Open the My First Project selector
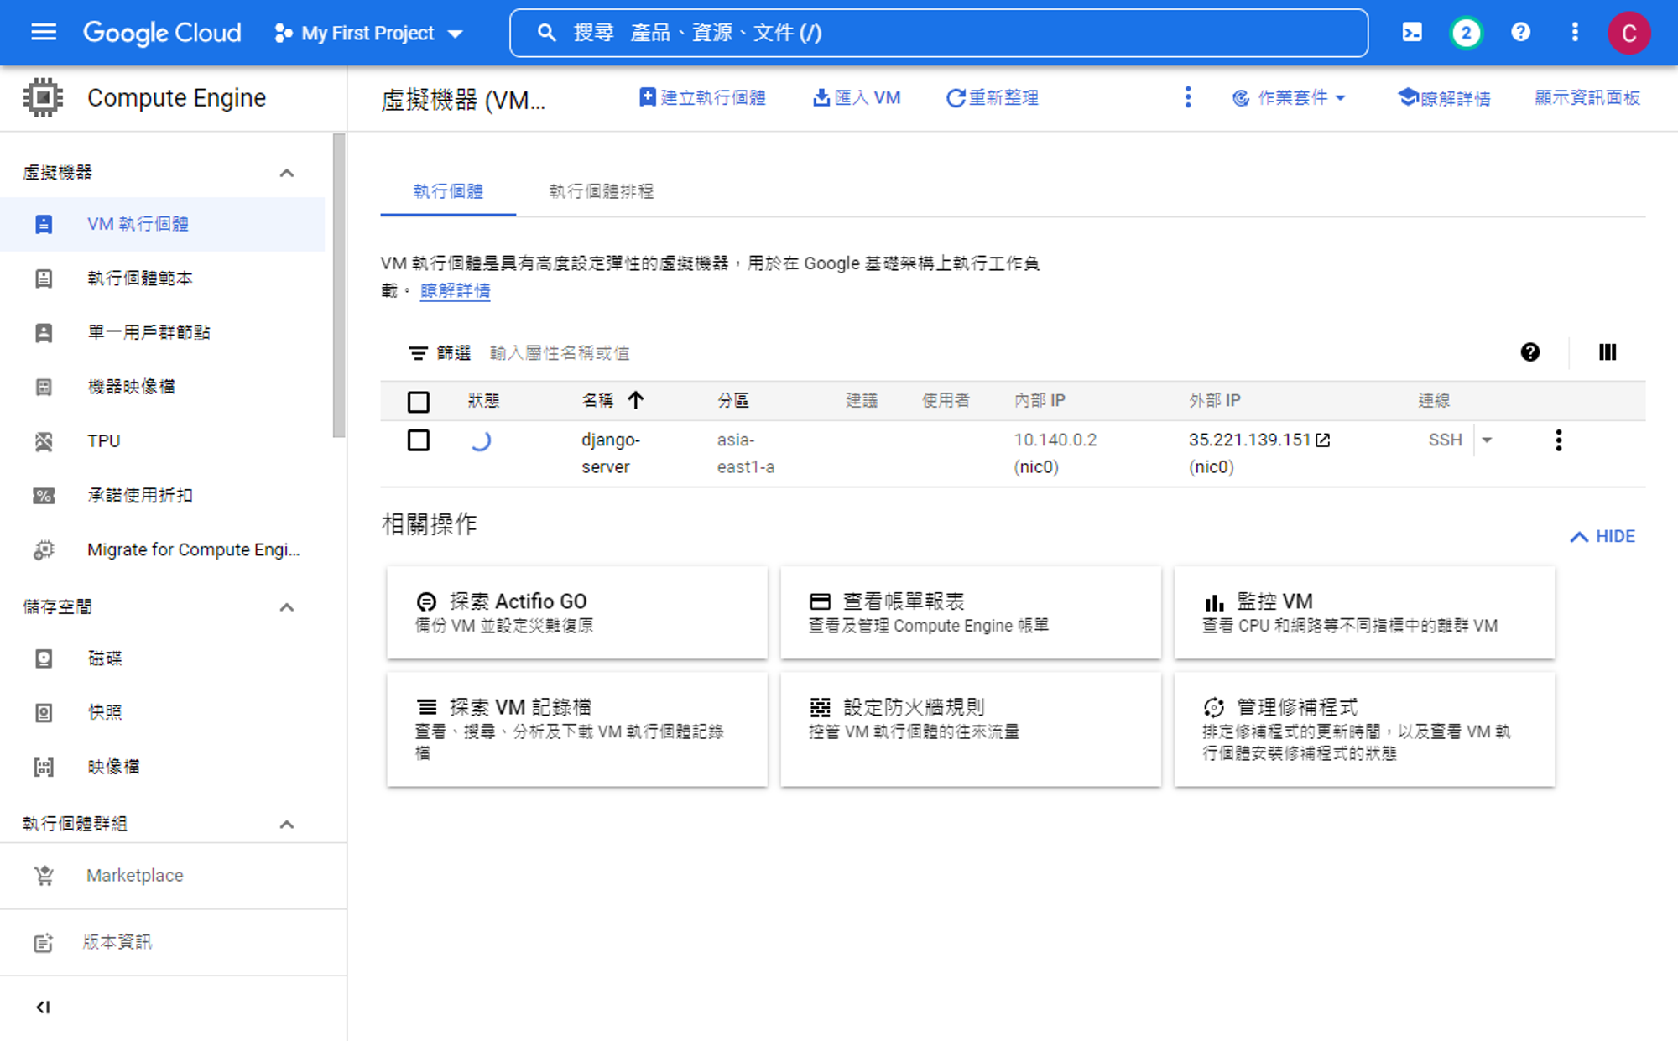 pos(368,33)
